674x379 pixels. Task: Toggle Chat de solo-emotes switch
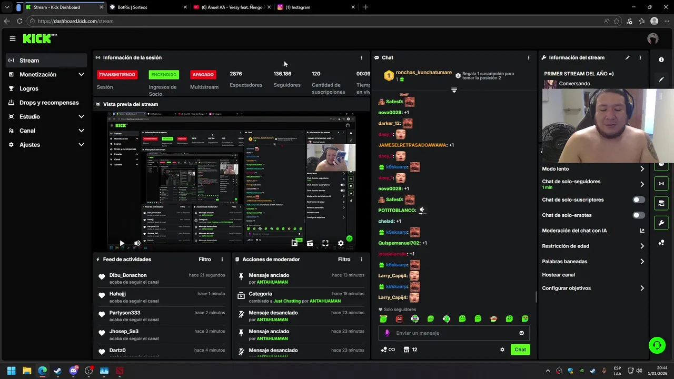point(639,215)
